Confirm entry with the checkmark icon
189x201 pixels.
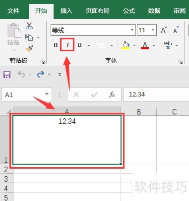[x=94, y=95]
